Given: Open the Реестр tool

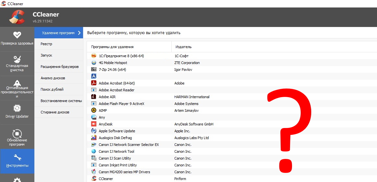Looking at the screenshot, I should point(59,44).
